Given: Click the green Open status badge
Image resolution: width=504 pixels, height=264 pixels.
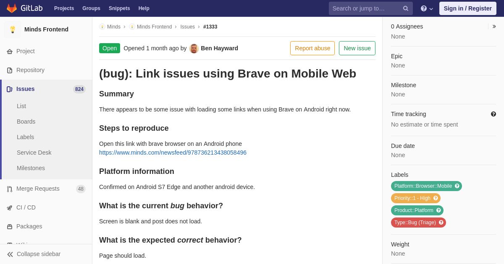Looking at the screenshot, I should (x=110, y=48).
